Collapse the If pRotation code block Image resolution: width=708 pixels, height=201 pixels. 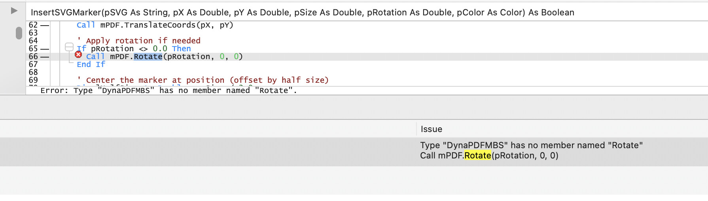[69, 47]
